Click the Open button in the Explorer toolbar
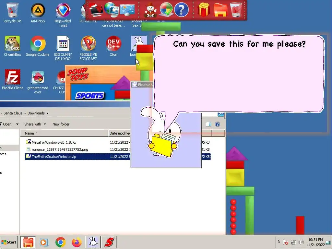This screenshot has width=332, height=249. pyautogui.click(x=6, y=124)
